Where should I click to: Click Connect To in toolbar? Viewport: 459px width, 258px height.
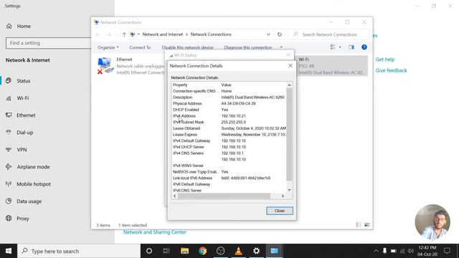pos(140,47)
